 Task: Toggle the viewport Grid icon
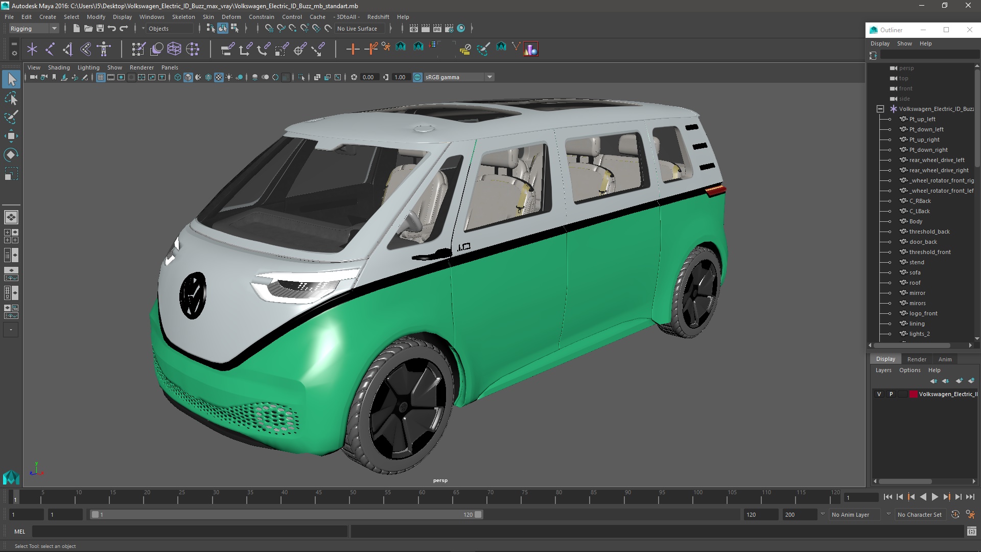coord(101,77)
